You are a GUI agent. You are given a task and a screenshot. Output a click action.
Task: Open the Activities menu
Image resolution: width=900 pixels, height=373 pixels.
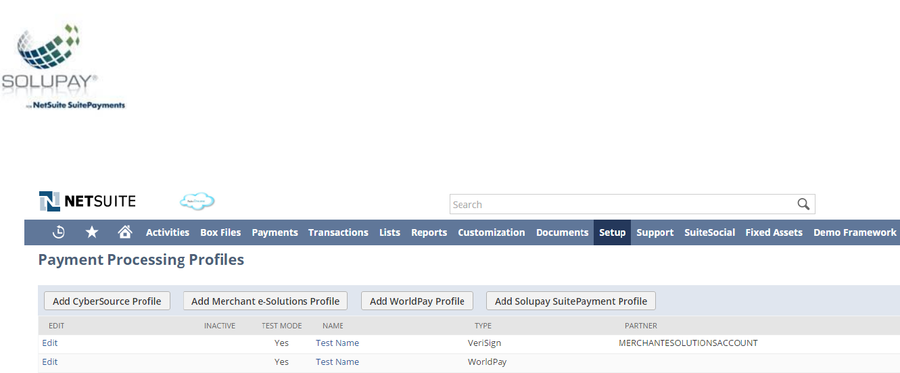point(168,232)
